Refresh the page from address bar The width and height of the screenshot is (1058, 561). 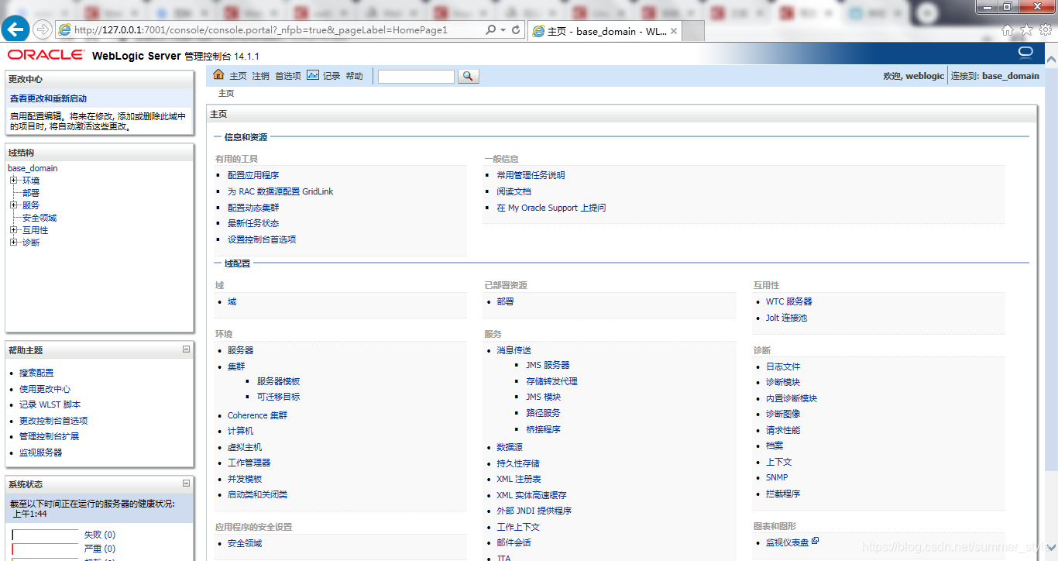point(517,29)
